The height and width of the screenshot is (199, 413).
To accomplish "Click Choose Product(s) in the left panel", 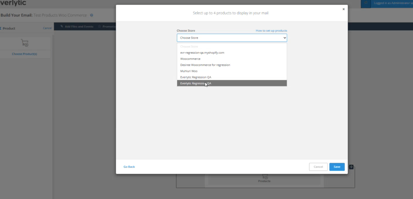I will click(x=25, y=54).
